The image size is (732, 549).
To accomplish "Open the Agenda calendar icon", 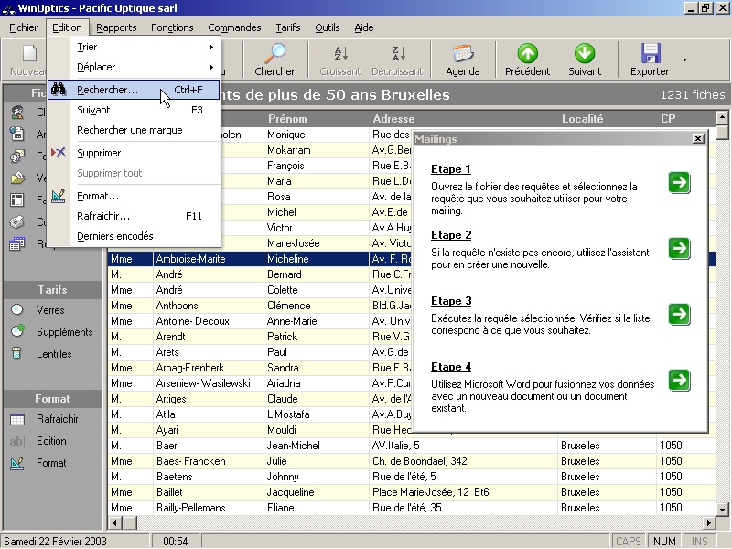I will point(462,54).
